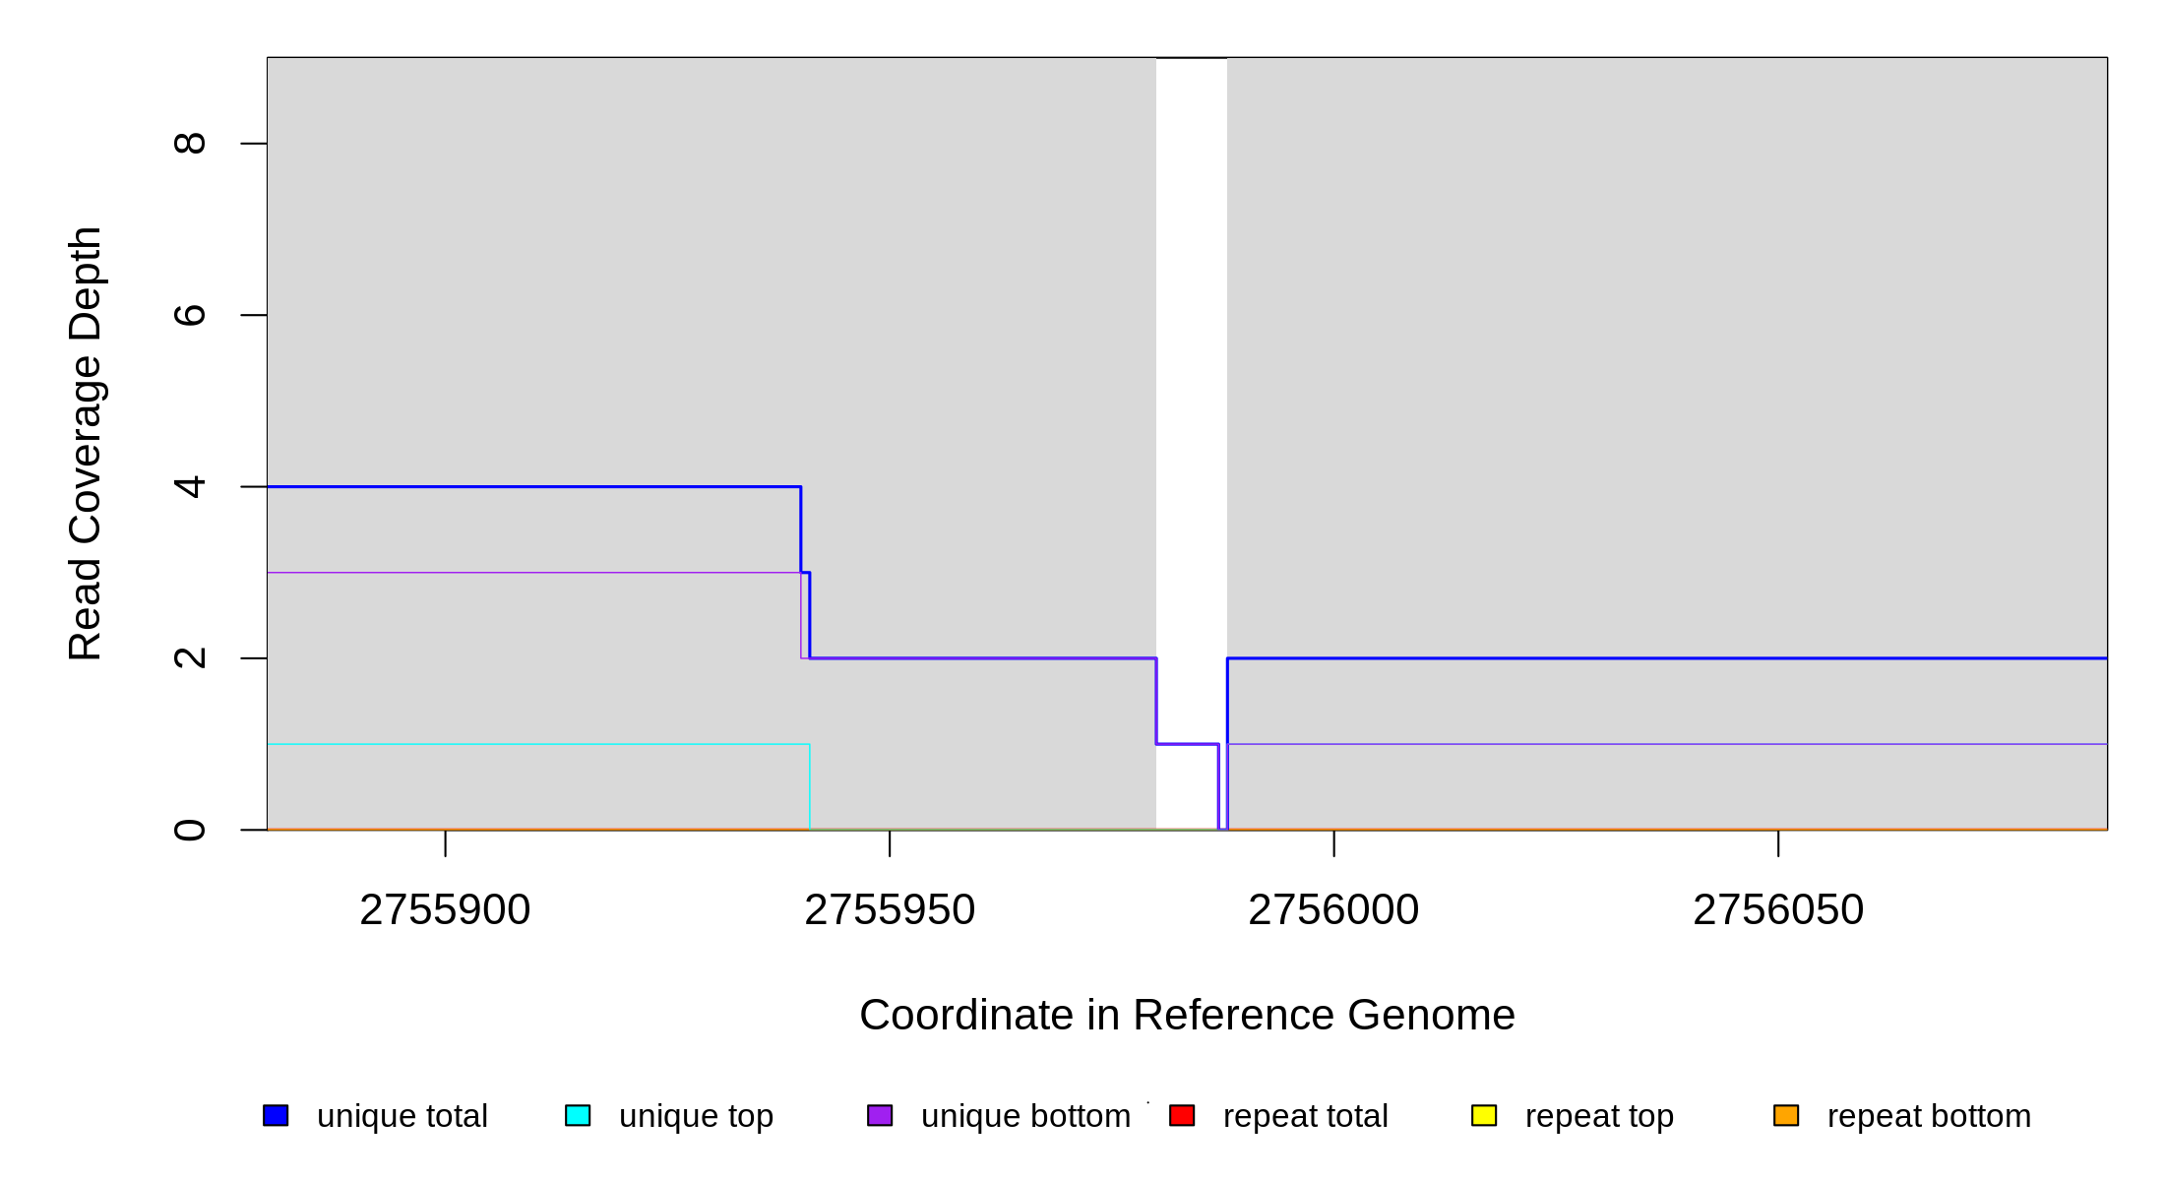
Task: Select the 'unique top' legend label
Action: [x=696, y=1116]
